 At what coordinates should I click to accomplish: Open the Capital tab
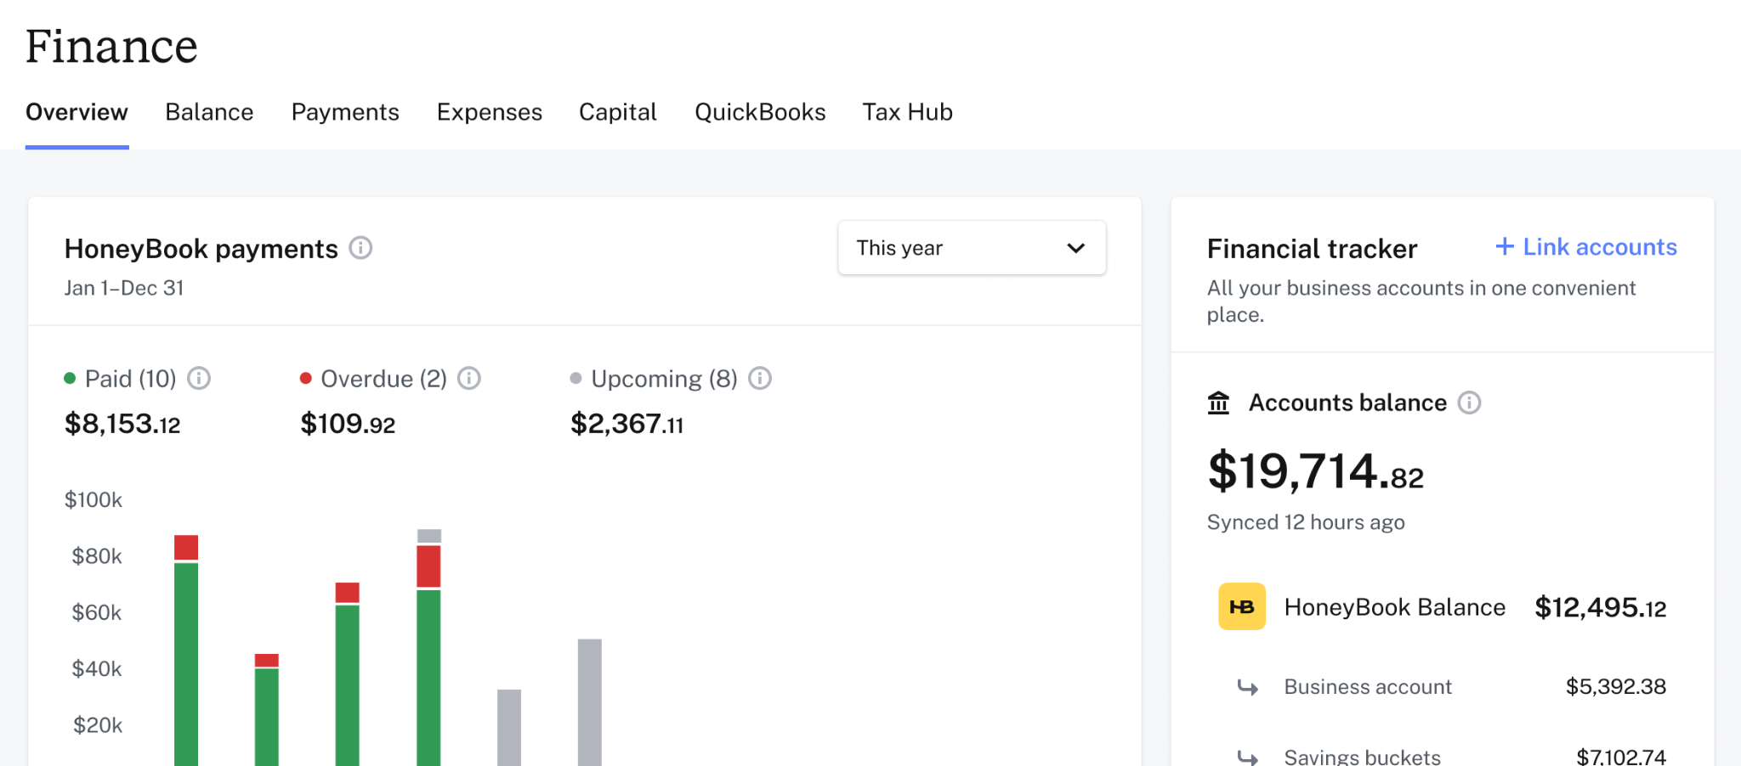pos(618,112)
